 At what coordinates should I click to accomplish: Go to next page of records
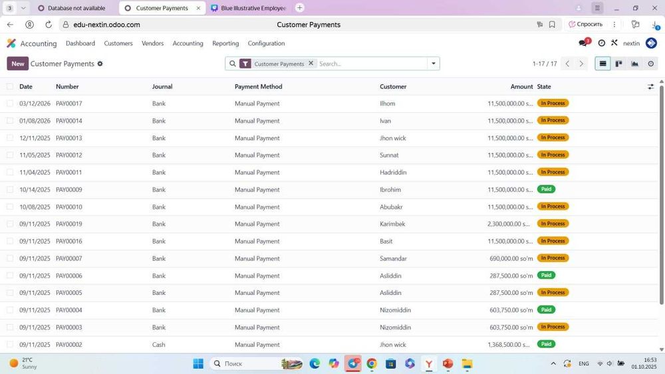point(581,64)
